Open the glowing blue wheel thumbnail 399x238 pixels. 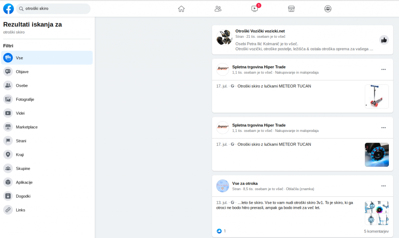coord(377,155)
